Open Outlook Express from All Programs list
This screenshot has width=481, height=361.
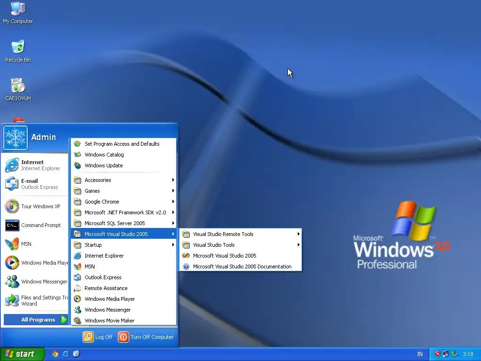click(124, 277)
